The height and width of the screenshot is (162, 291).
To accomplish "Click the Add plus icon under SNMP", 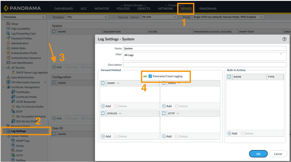I will (103, 106).
